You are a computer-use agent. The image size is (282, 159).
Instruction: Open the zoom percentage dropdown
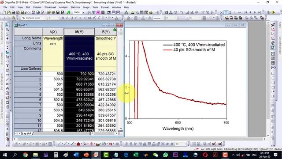click(x=83, y=12)
